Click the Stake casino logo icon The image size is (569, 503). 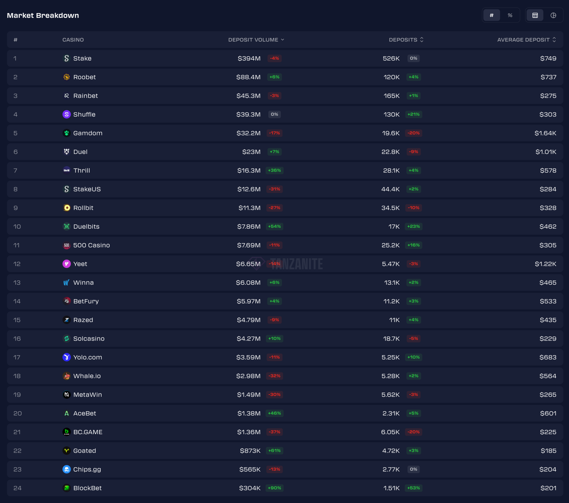coord(66,58)
